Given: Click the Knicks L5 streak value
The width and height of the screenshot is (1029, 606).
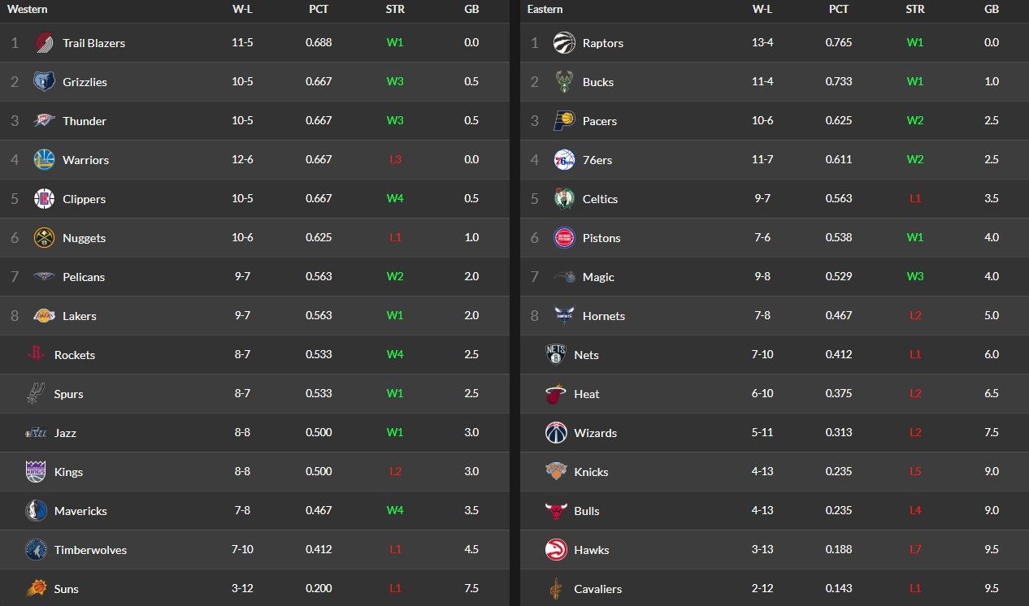Looking at the screenshot, I should [x=915, y=472].
